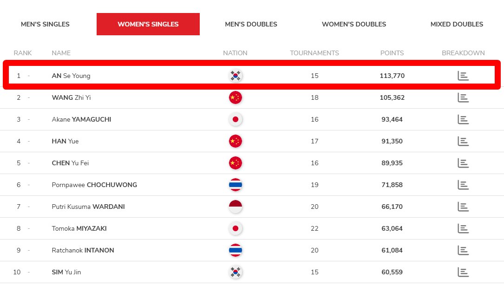Screen dimensions: 504x285
Task: Show breakdown icon for Putri Kusuma Wardani
Action: click(x=463, y=207)
